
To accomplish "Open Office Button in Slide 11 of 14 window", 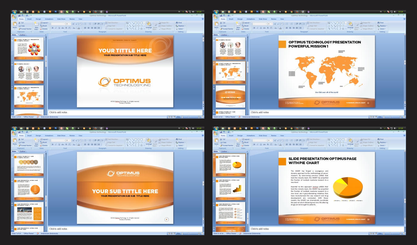I will coord(216,133).
